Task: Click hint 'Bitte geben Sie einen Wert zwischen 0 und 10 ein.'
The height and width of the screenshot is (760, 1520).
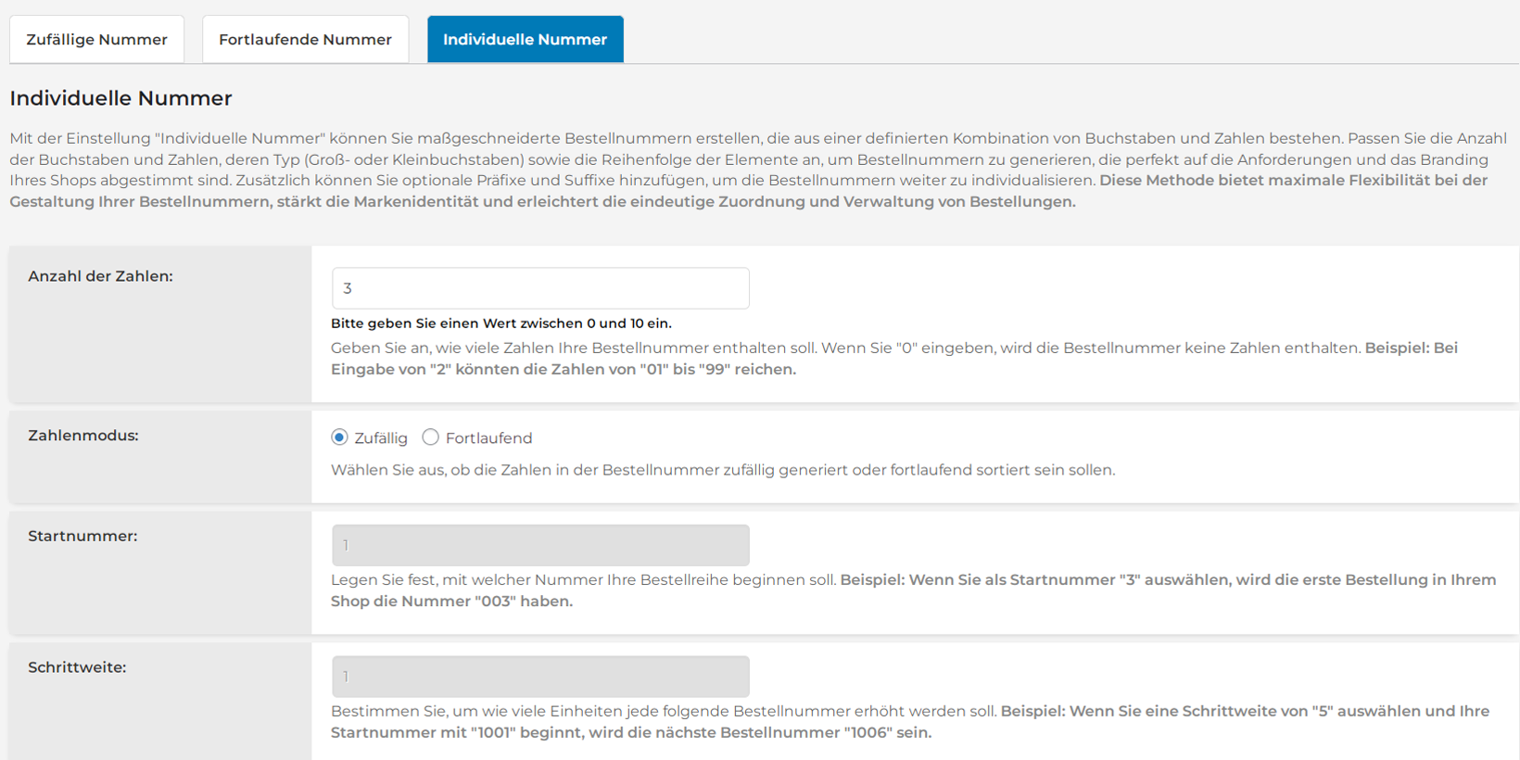Action: pos(501,323)
